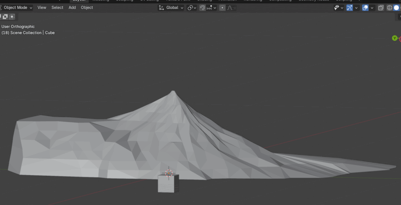401x205 pixels.
Task: Click the extend selection mode icon
Action: click(x=5, y=16)
